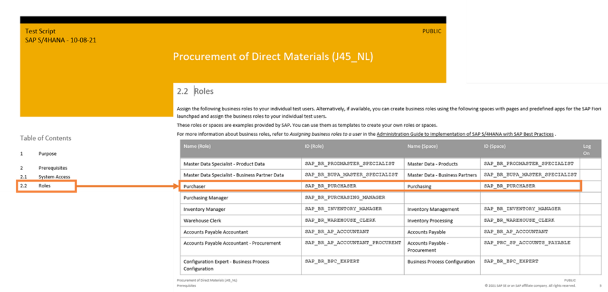Open the Administration Guide to Implementation hyperlink
The image size is (608, 292).
coord(465,134)
